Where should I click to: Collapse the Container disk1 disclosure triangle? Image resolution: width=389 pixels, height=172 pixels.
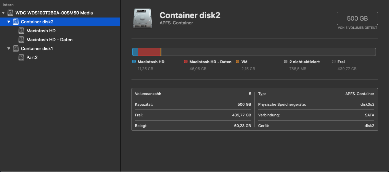[9, 48]
